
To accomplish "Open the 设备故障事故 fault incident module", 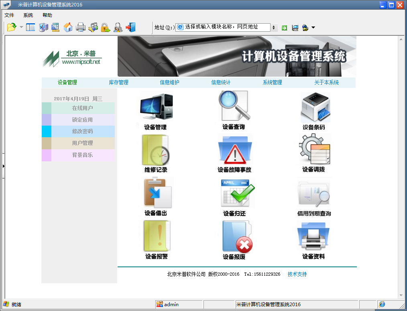I will click(x=234, y=152).
